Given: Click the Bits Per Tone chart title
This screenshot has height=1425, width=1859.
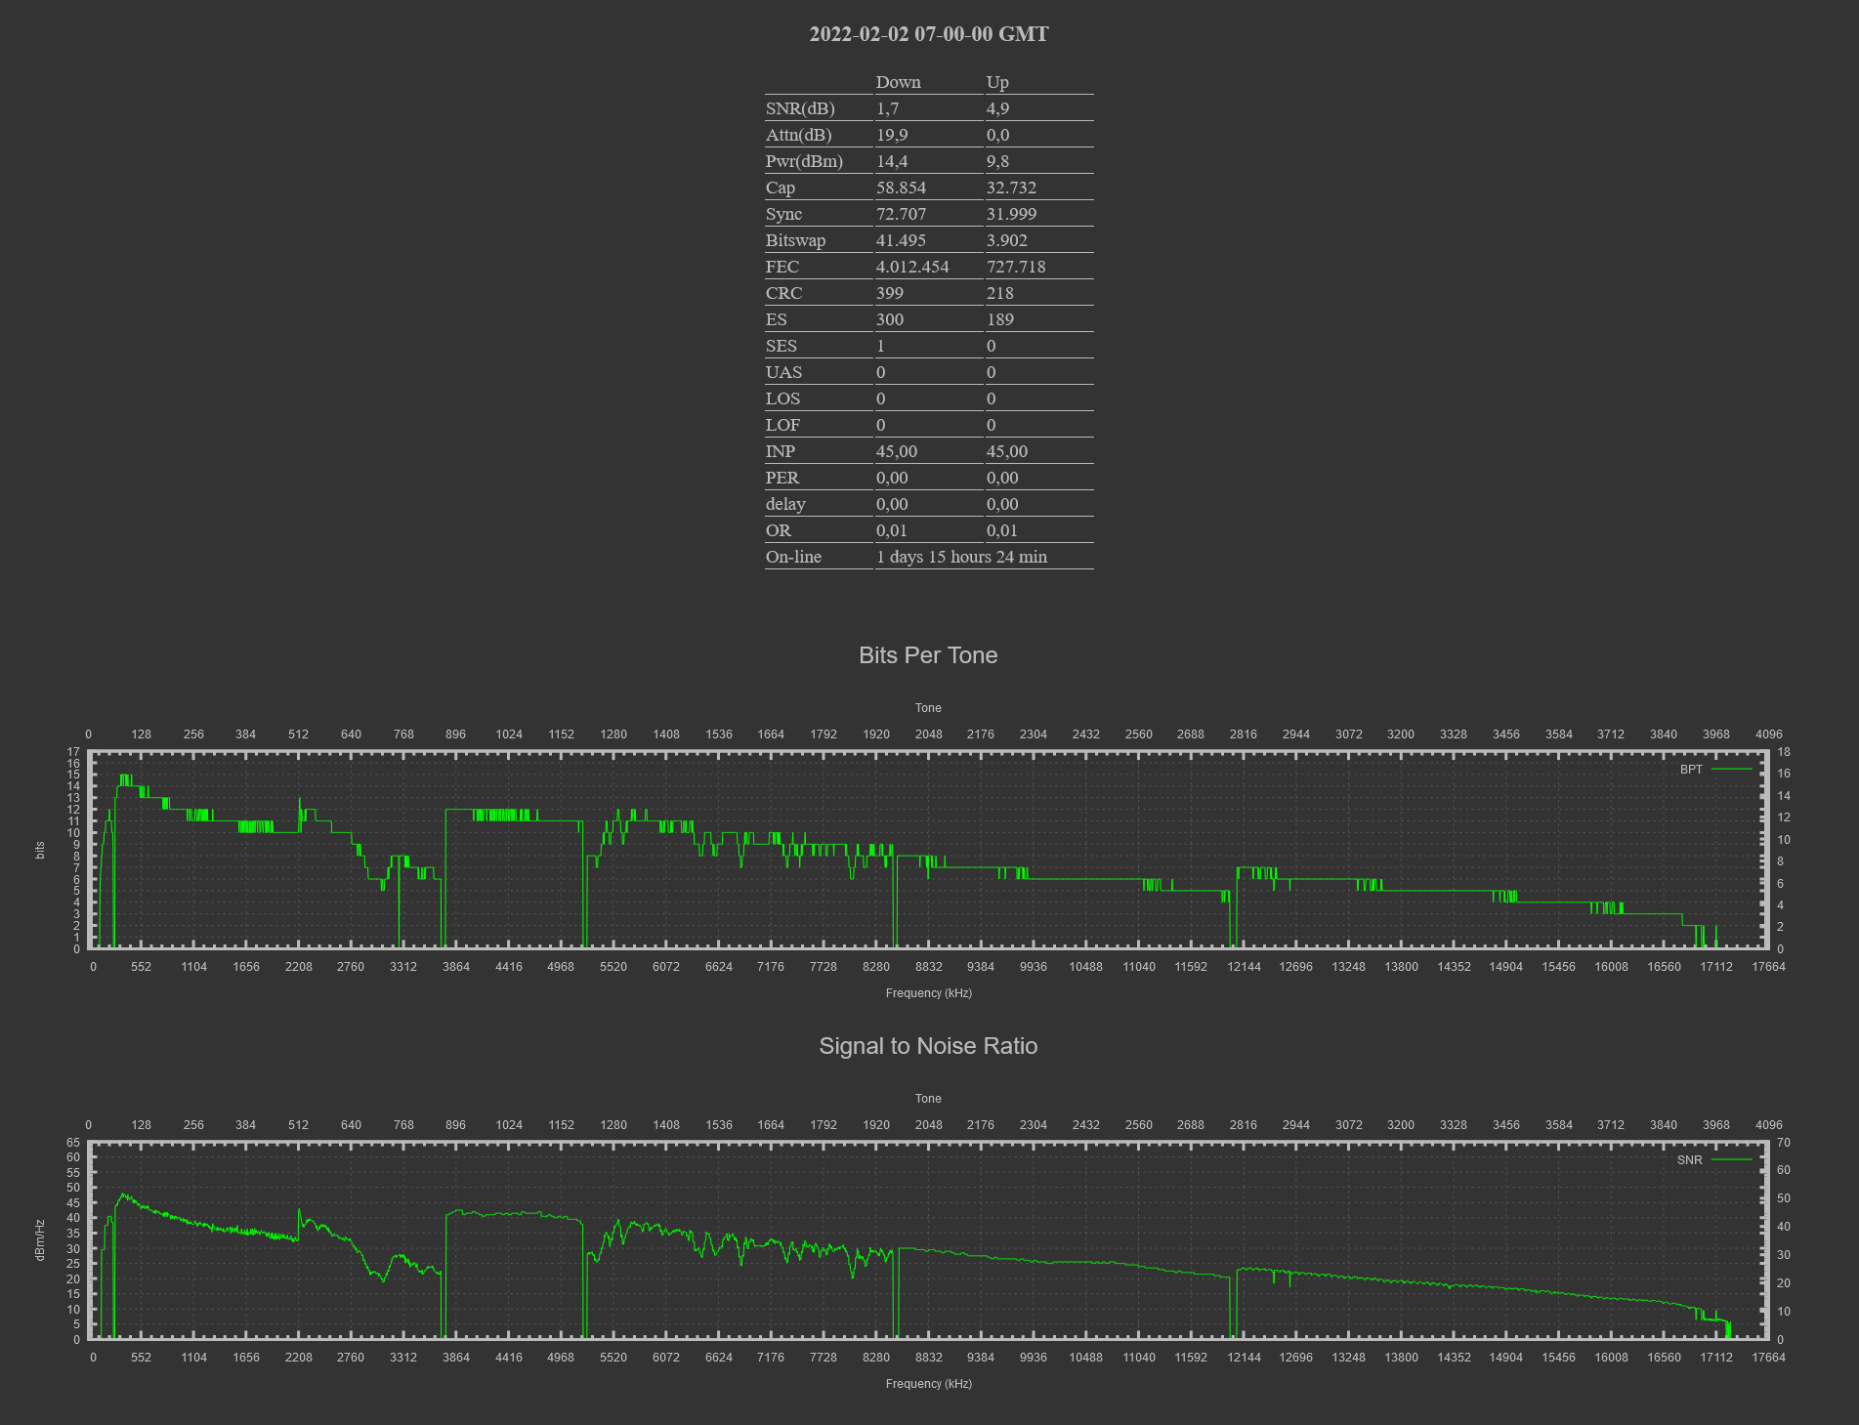Looking at the screenshot, I should click(928, 655).
